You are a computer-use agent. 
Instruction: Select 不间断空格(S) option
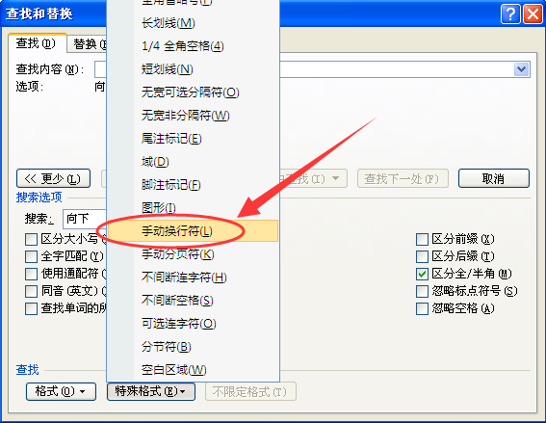pos(193,300)
